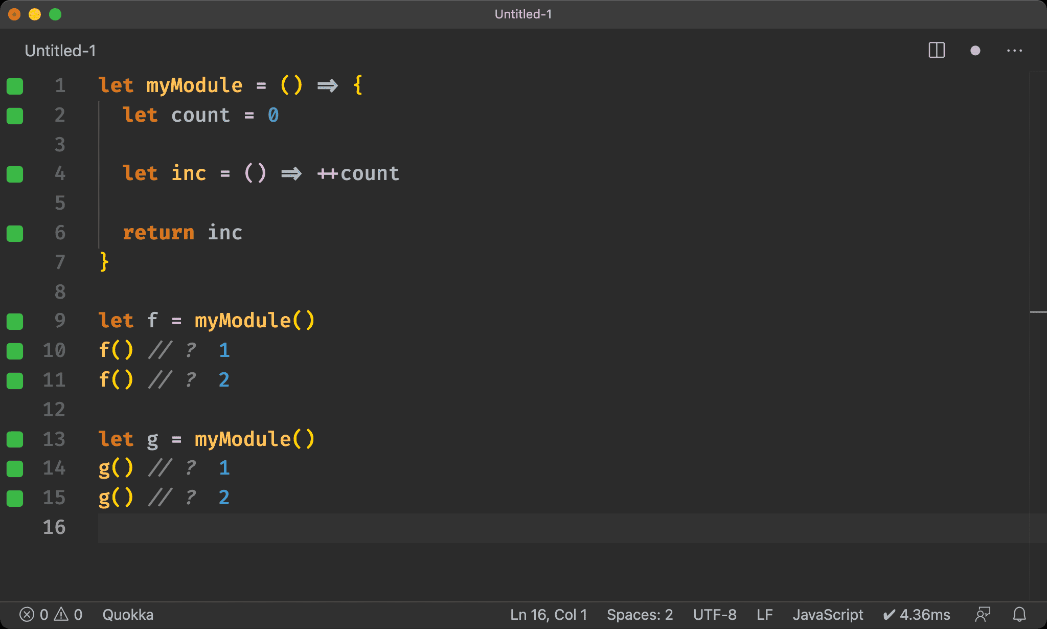Click the Quokka status bar button
Screen dimensions: 1047x629
[128, 614]
